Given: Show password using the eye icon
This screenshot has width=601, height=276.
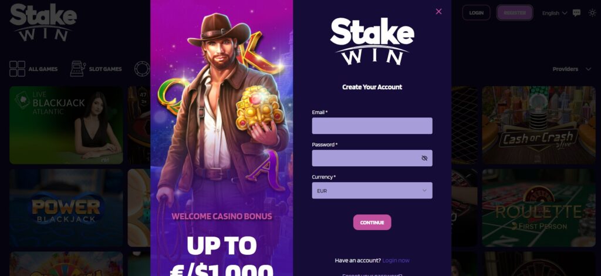Looking at the screenshot, I should (424, 158).
